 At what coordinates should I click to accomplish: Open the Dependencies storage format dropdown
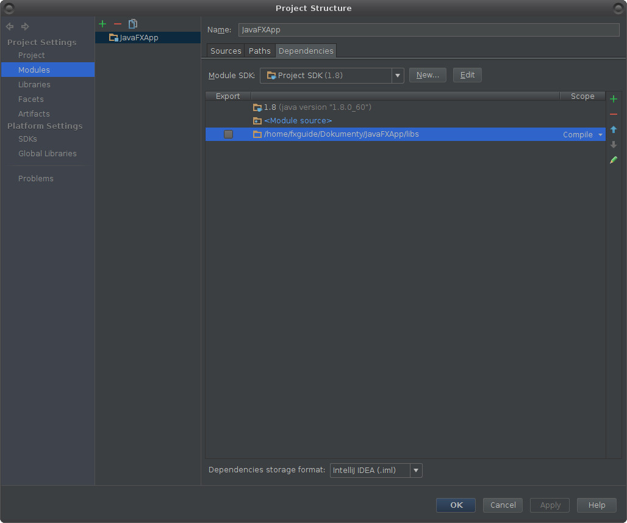pos(416,470)
